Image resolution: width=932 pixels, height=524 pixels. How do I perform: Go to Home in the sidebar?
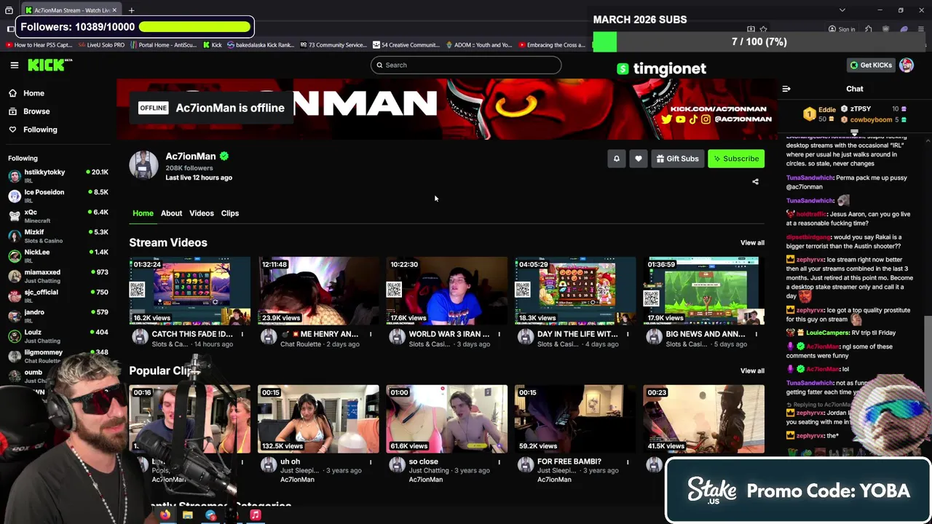pyautogui.click(x=26, y=93)
